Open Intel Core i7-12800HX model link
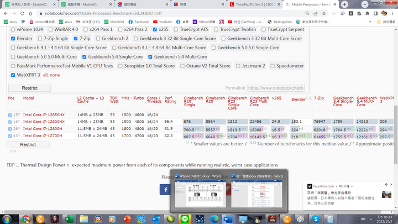This screenshot has width=398, height=224. (x=44, y=122)
